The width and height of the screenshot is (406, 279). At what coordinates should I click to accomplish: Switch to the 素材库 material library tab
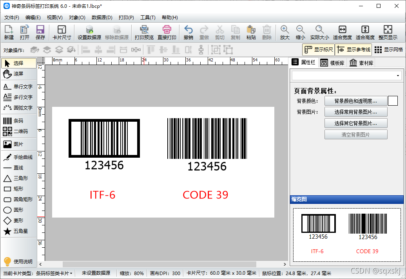[x=361, y=63]
